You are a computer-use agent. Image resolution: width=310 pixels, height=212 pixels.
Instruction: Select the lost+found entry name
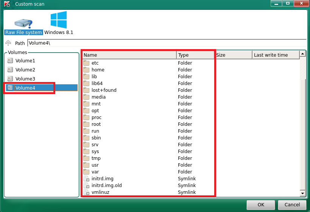click(104, 90)
